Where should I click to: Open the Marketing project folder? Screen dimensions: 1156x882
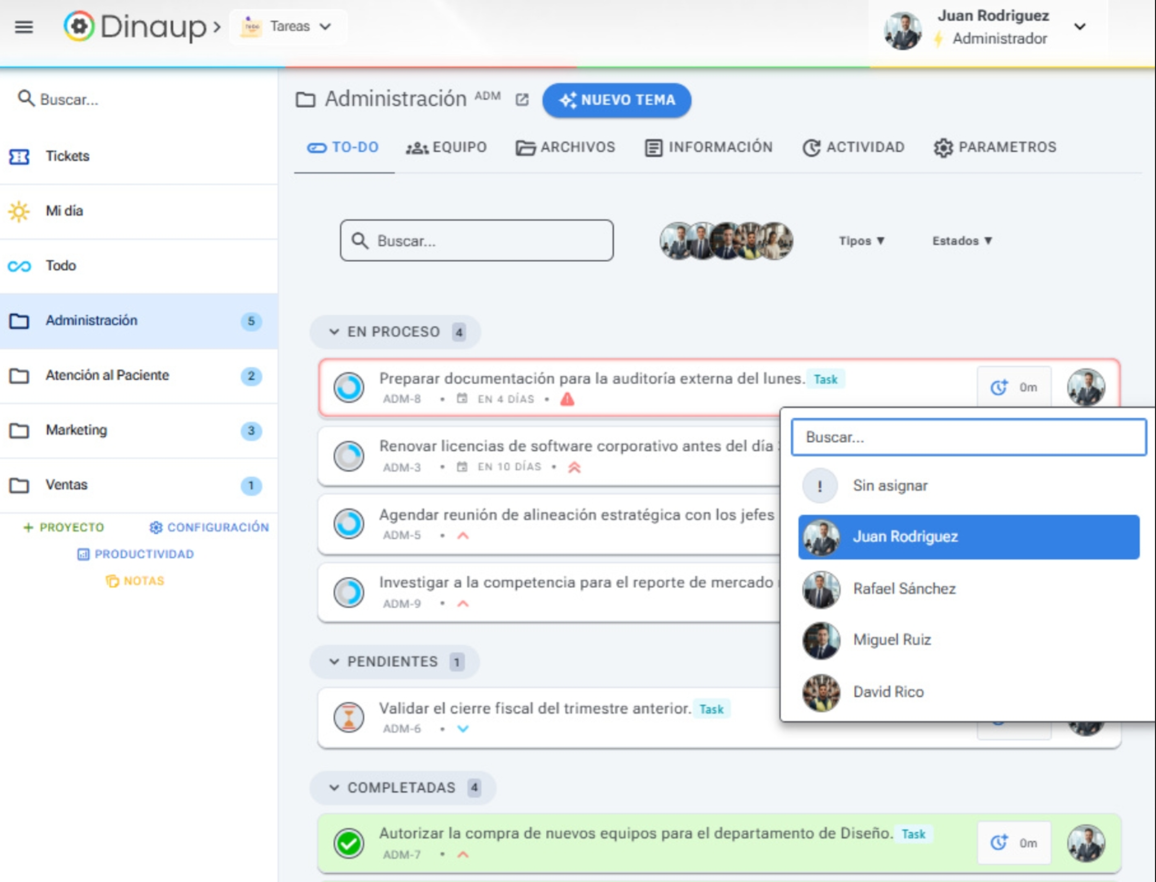click(77, 430)
